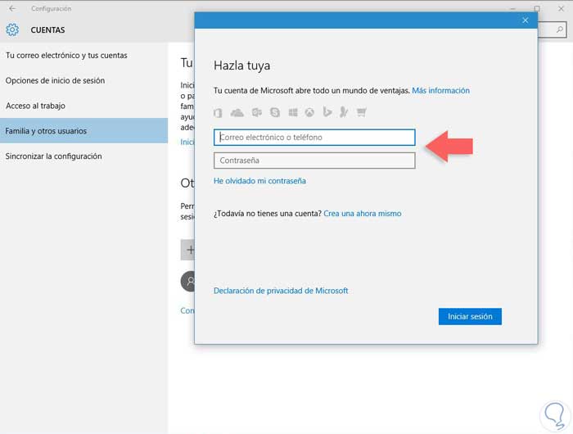Click the Skype icon
The width and height of the screenshot is (573, 434).
pyautogui.click(x=275, y=113)
